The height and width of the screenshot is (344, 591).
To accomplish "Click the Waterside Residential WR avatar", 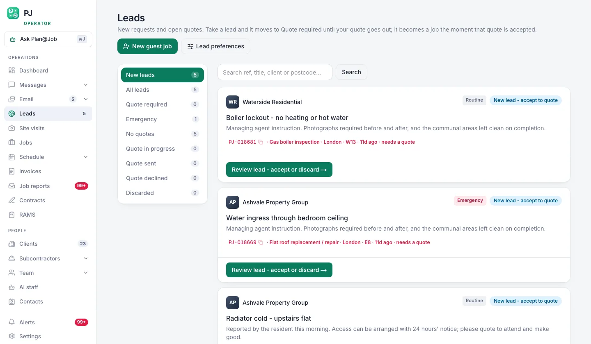I will [x=233, y=102].
